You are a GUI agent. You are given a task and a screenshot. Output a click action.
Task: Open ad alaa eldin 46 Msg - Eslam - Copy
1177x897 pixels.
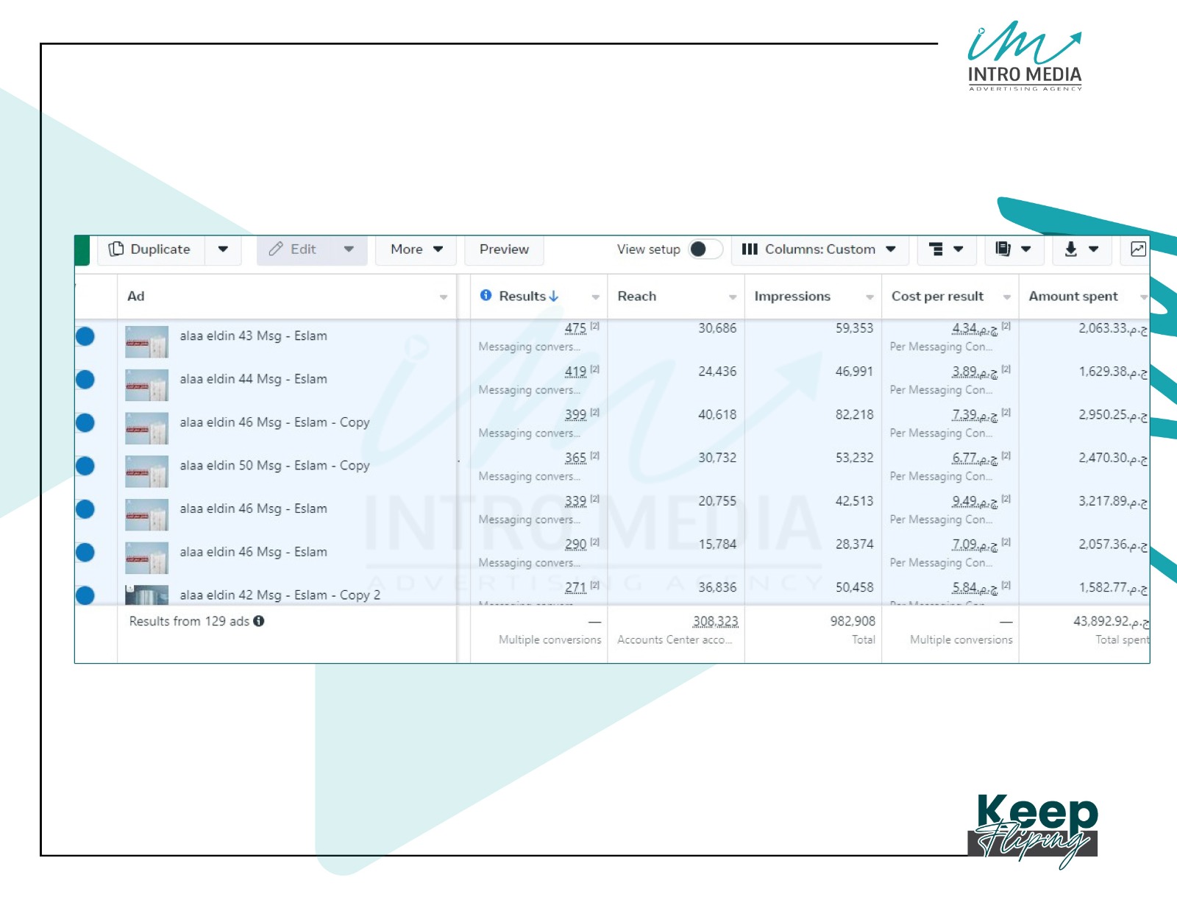coord(275,422)
